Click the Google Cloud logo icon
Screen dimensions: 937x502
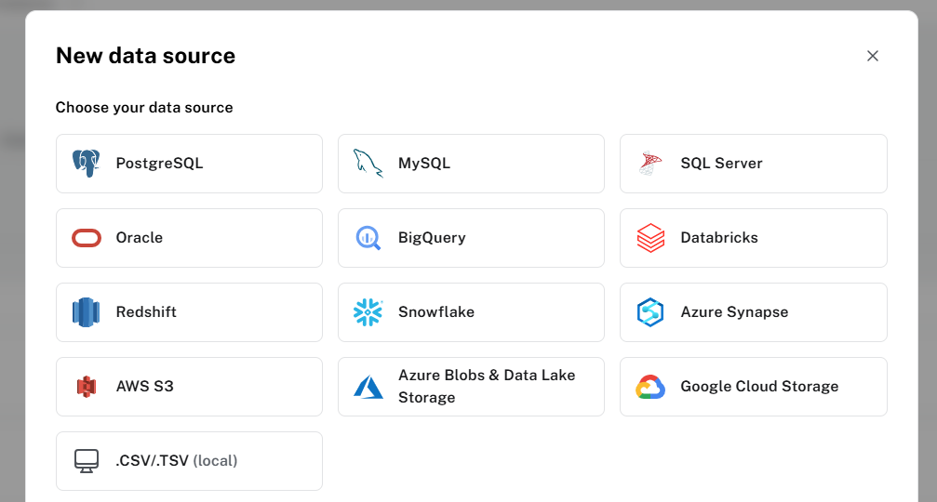(x=650, y=387)
